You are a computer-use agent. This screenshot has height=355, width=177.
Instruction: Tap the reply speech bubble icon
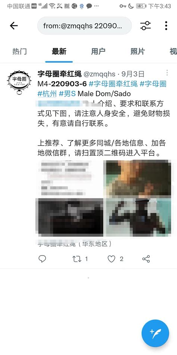click(42, 259)
